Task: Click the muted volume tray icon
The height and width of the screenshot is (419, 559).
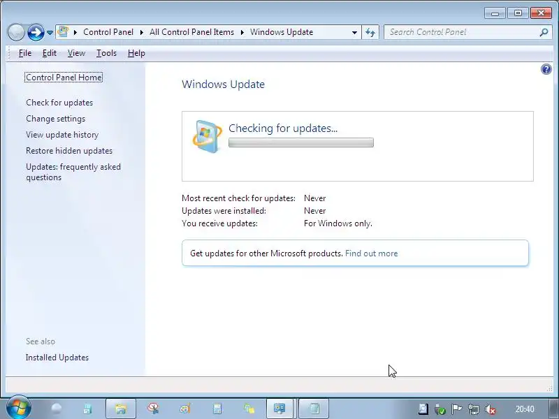Action: coord(491,409)
